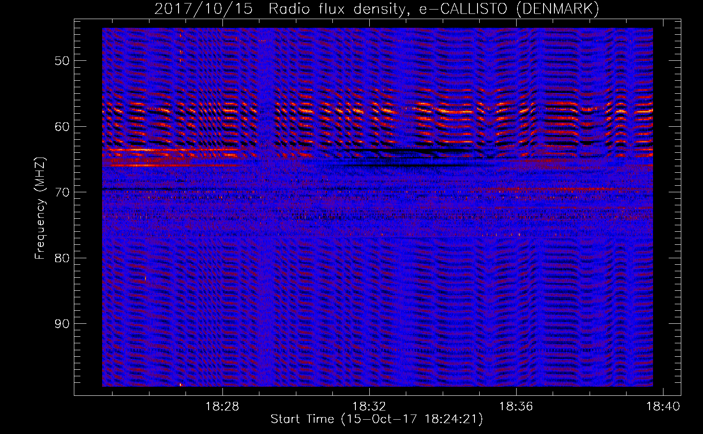
Task: Click the 50 frequency tick label
Action: point(62,61)
